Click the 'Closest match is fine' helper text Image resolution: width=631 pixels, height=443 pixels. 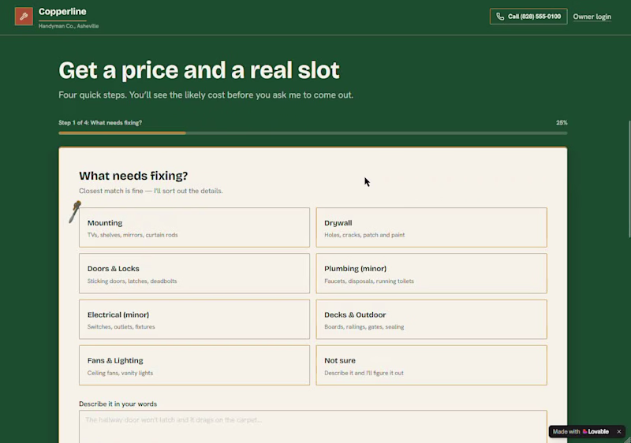151,191
